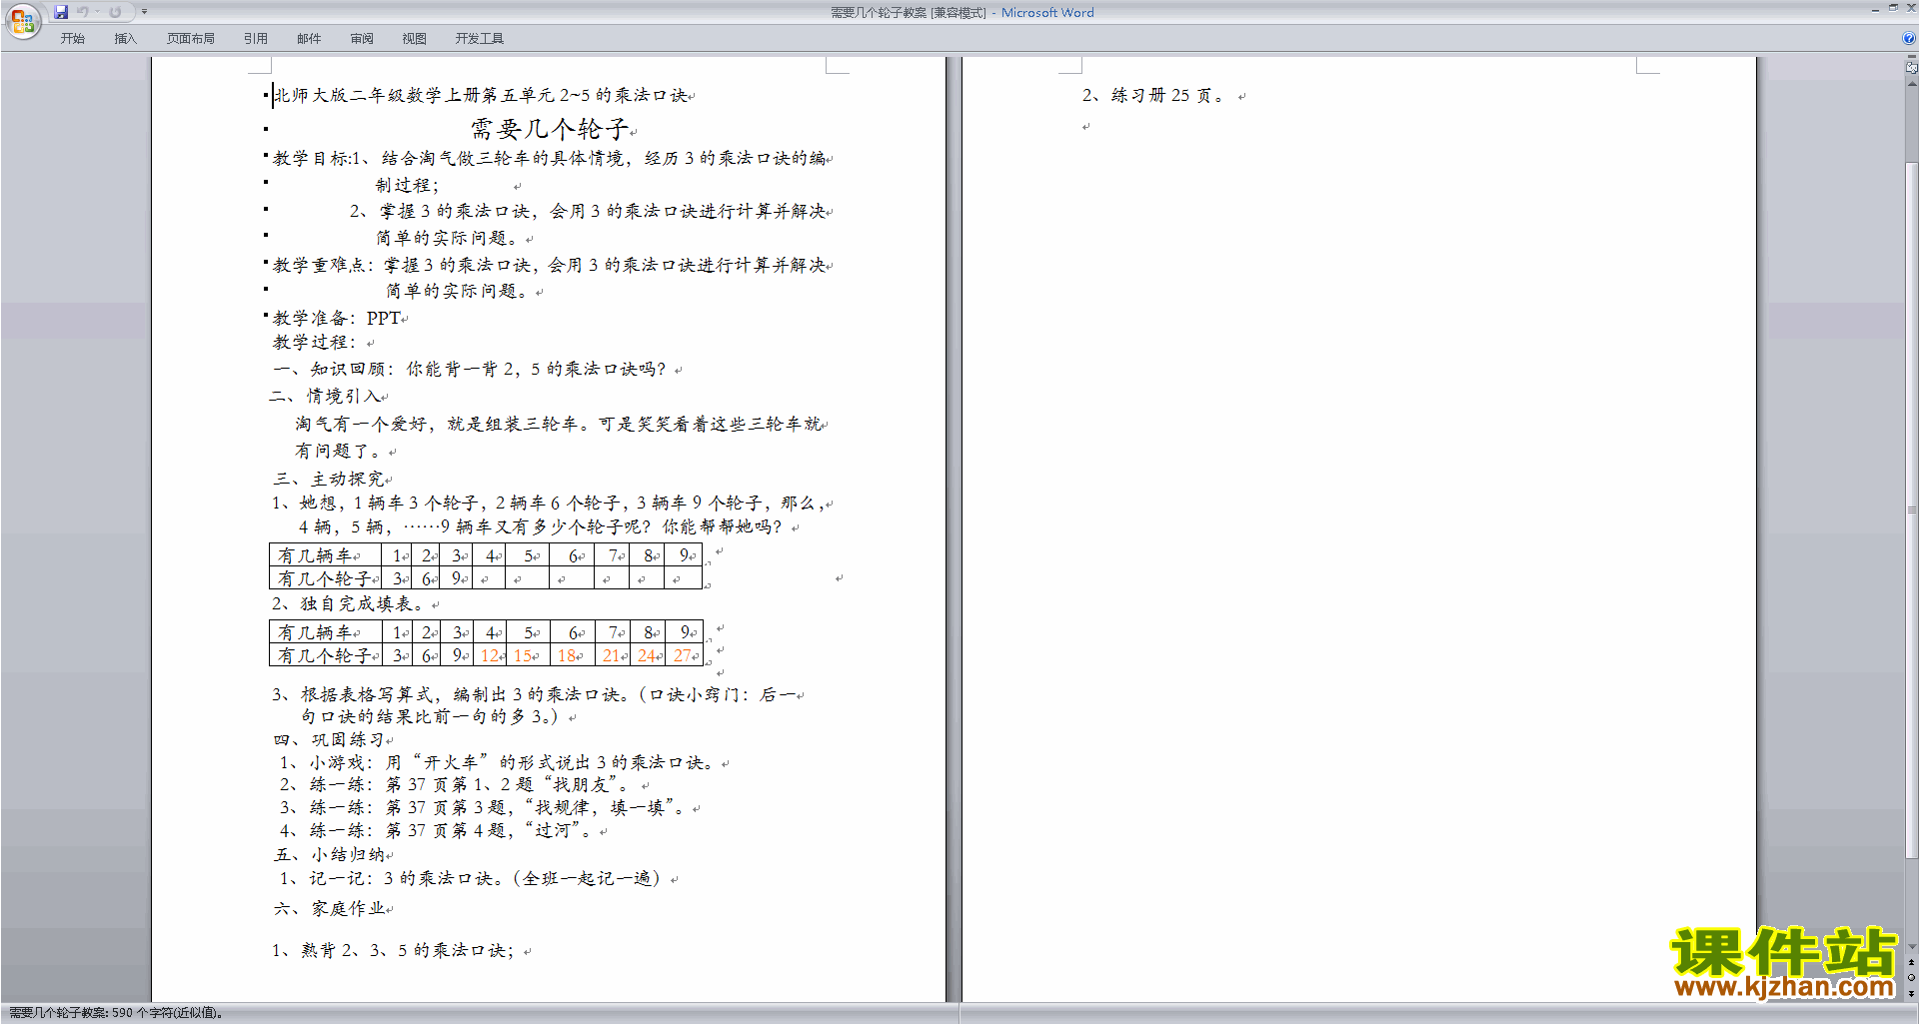Click the vertical scrollbar down arrow

click(x=1911, y=946)
